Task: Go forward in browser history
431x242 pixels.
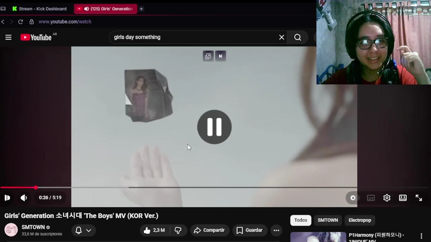Action: pyautogui.click(x=11, y=22)
